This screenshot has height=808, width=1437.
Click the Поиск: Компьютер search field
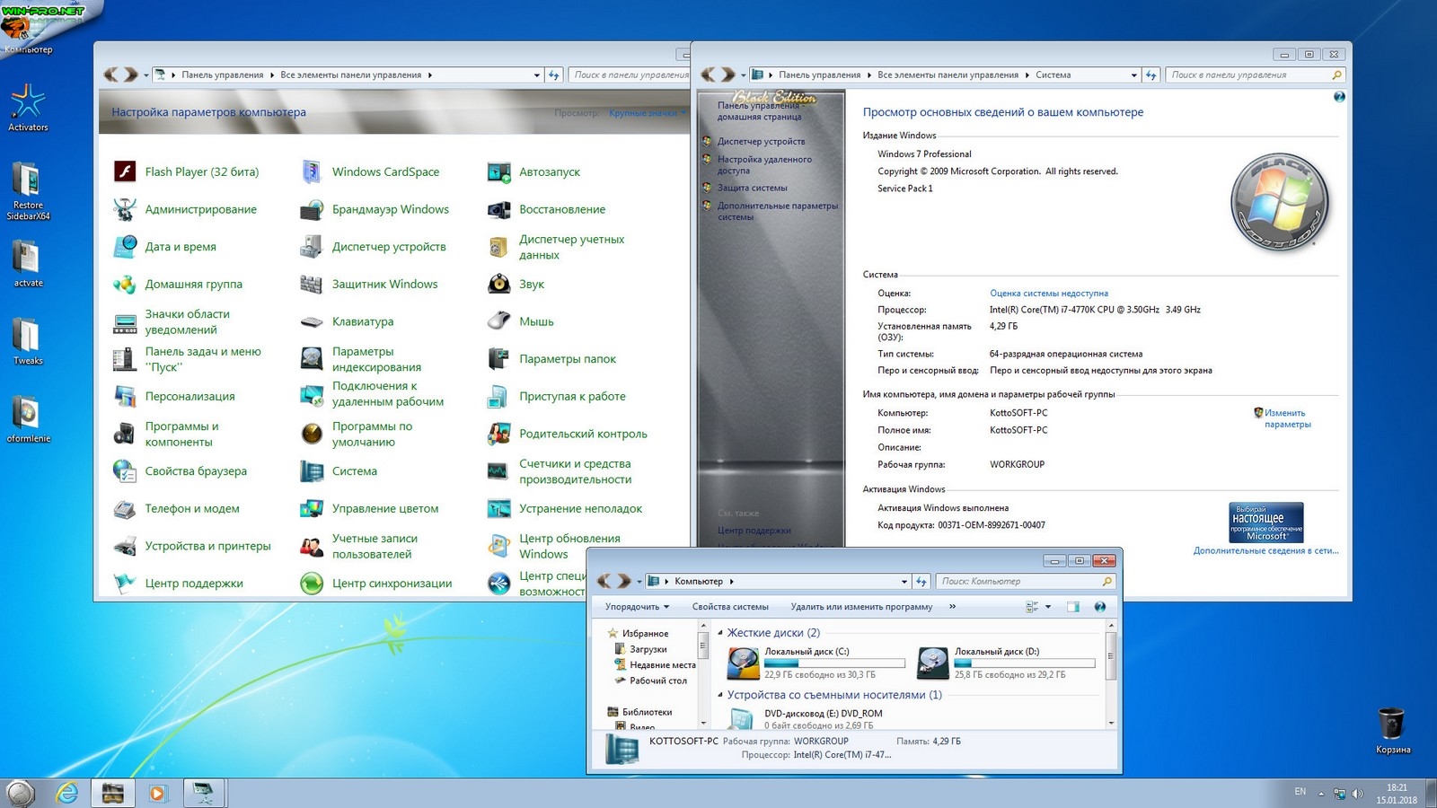pyautogui.click(x=1018, y=582)
